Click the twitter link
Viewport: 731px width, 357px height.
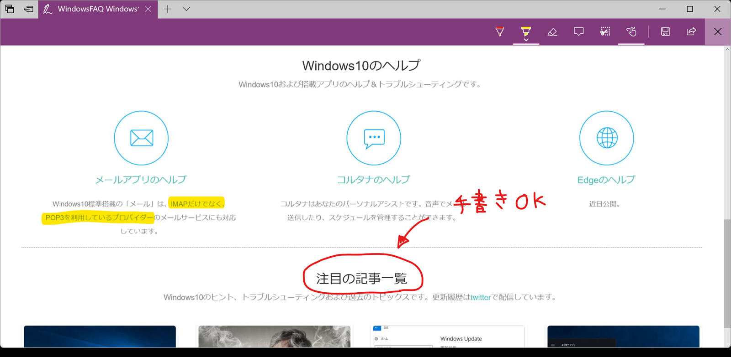point(480,297)
